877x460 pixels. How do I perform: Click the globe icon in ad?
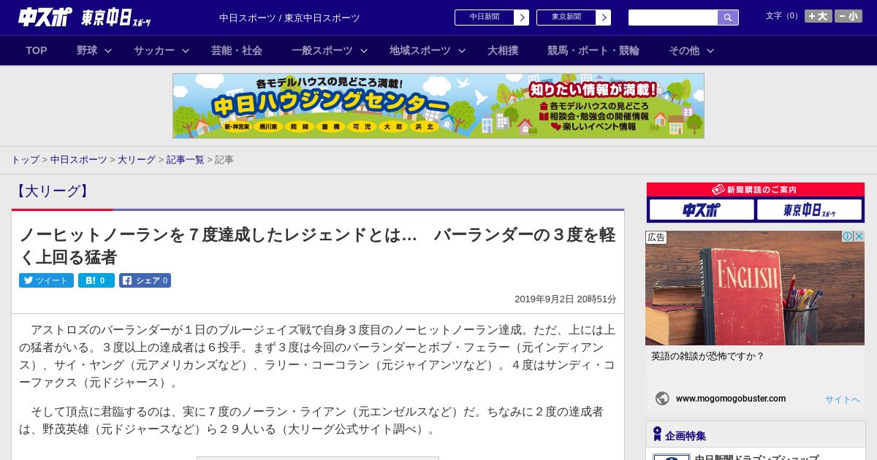tap(662, 399)
